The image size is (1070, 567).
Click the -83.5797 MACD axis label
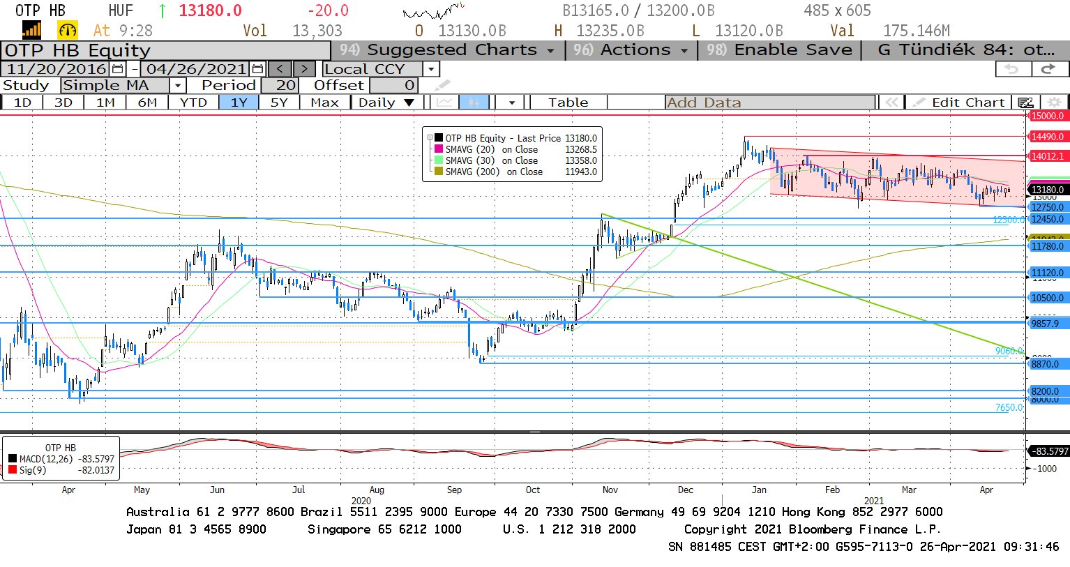[x=1049, y=451]
